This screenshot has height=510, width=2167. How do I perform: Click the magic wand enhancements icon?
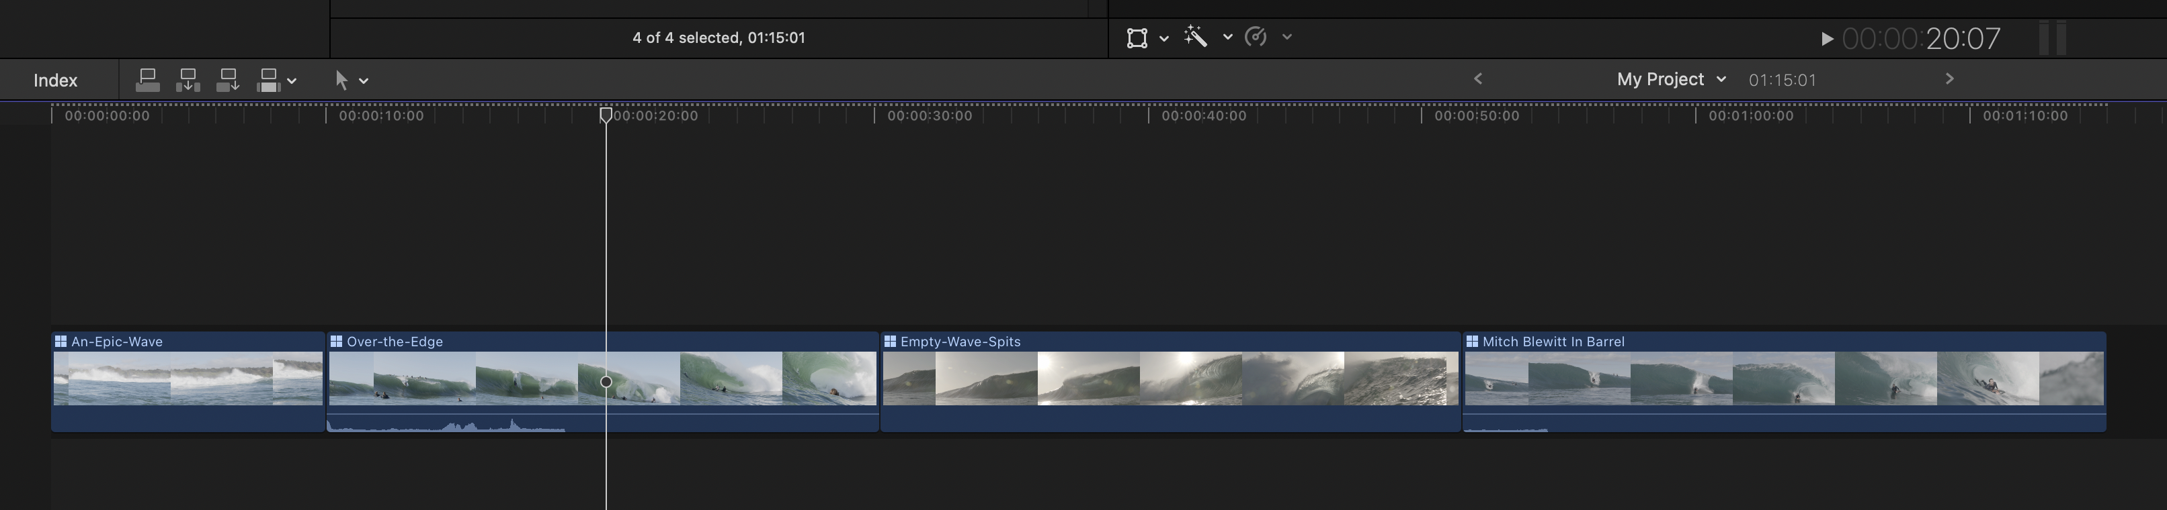coord(1195,37)
